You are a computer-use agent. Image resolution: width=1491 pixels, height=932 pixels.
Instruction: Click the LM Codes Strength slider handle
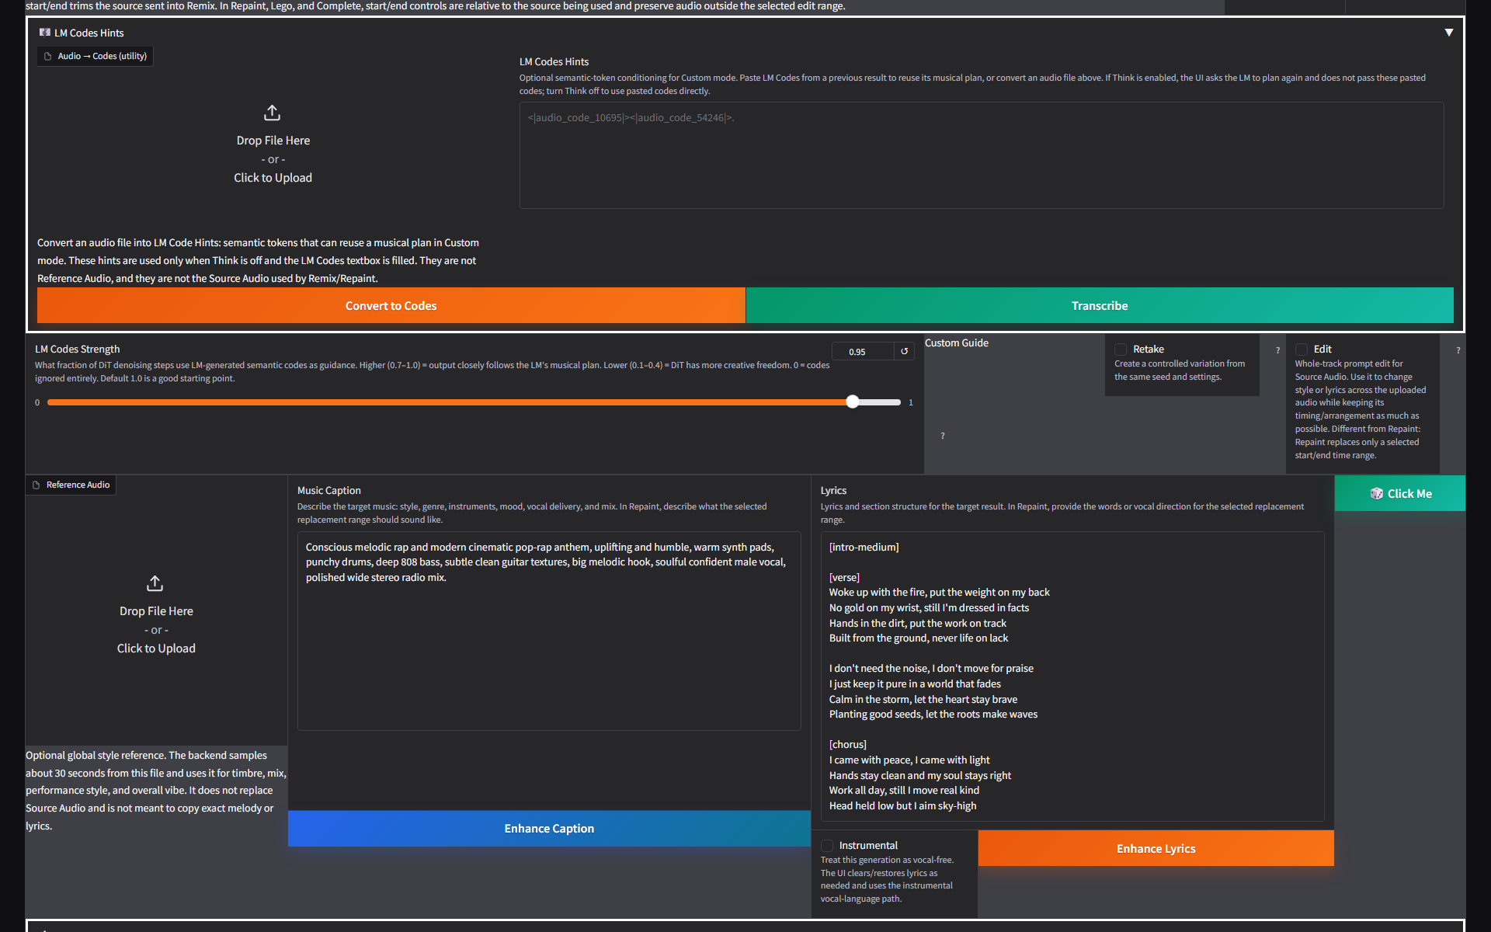(853, 402)
